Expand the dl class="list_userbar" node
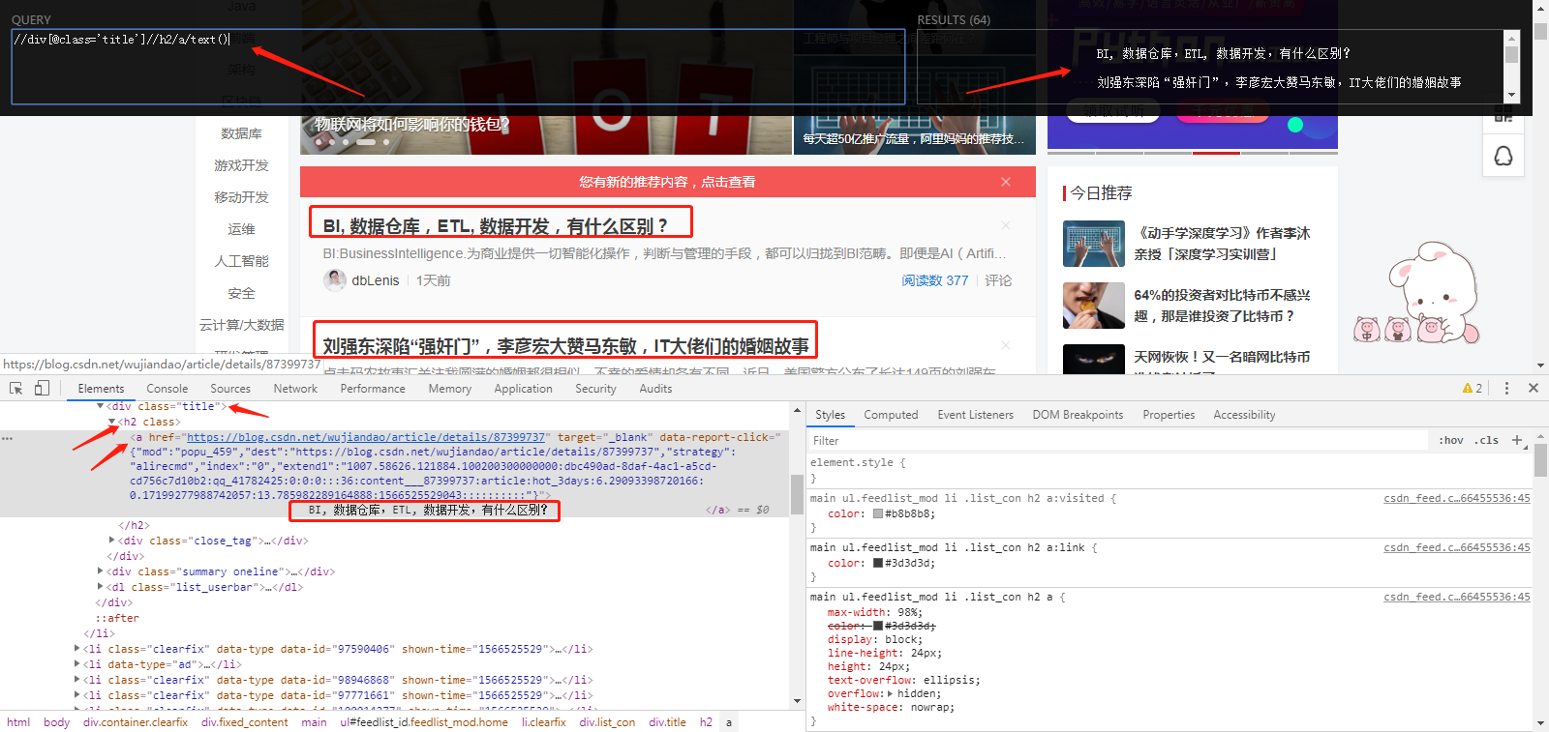Image resolution: width=1549 pixels, height=732 pixels. tap(101, 587)
